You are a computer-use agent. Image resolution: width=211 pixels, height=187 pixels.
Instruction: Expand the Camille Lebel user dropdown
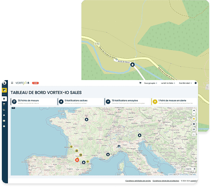tap(185, 83)
